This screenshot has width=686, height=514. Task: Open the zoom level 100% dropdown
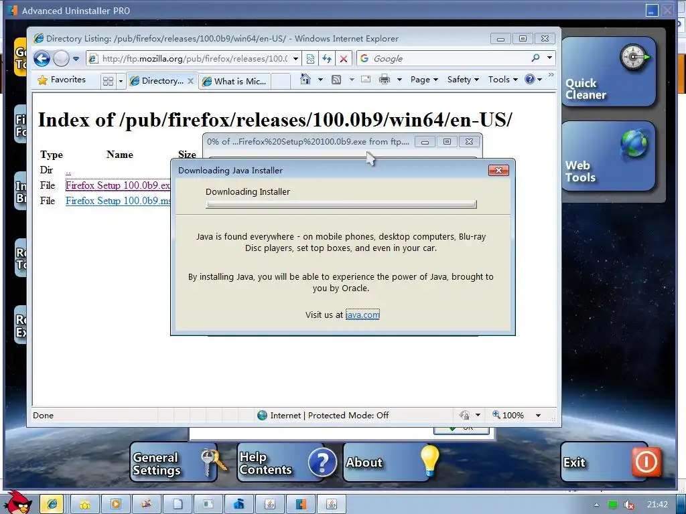tap(538, 415)
